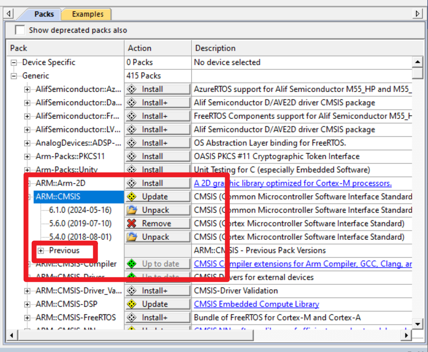
Task: Select the Arm-Packs::PKCS11 tree row
Action: point(70,156)
